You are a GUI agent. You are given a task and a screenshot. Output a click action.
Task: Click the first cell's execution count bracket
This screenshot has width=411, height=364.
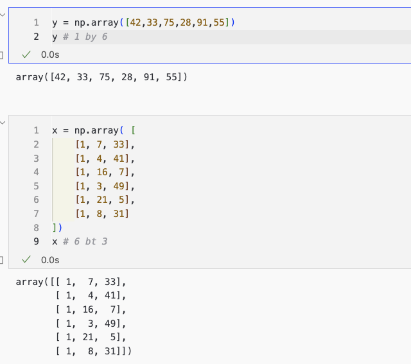point(2,55)
